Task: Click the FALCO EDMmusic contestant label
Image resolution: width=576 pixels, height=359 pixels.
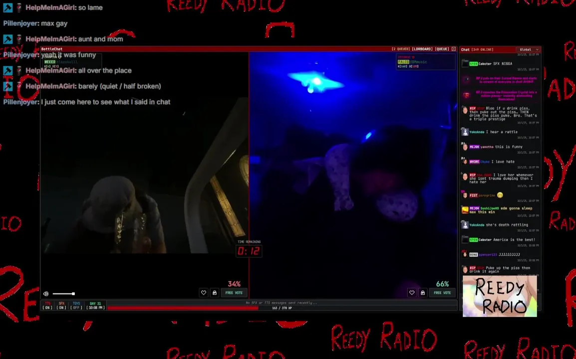Action: pyautogui.click(x=412, y=62)
